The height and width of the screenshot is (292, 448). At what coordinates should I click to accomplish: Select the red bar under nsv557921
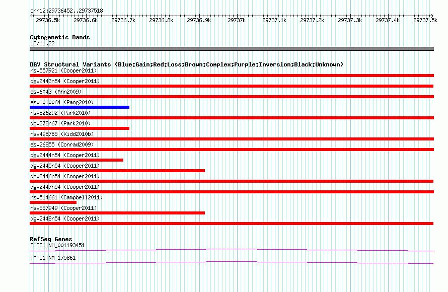[232, 76]
